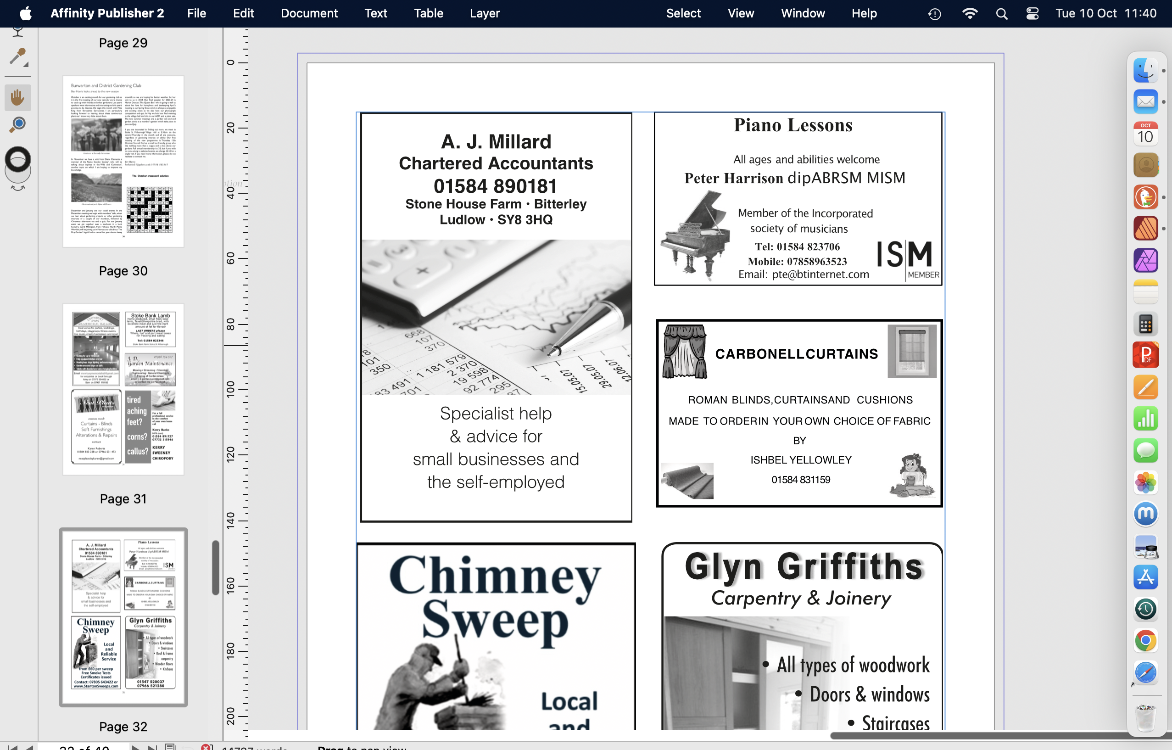Open the blue 'm' app in dock
This screenshot has width=1172, height=750.
pos(1145,514)
